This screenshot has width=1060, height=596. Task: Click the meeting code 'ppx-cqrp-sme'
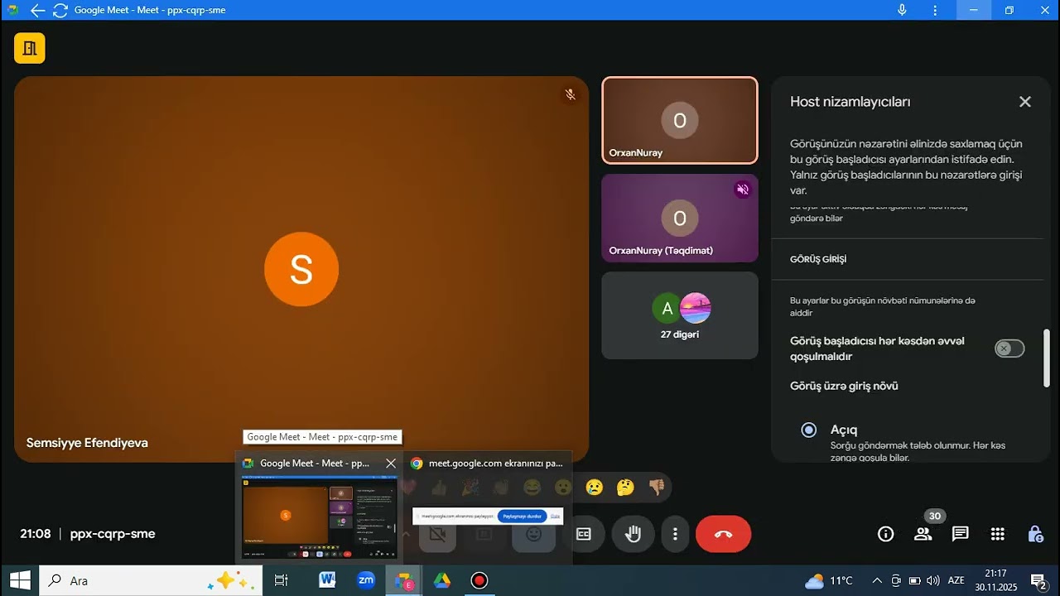(x=113, y=534)
